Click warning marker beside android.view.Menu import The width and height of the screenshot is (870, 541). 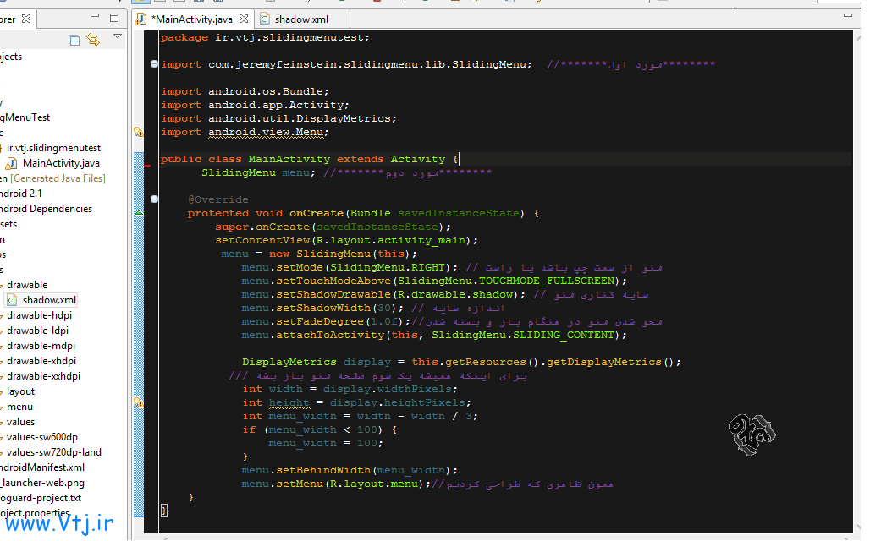[x=138, y=132]
